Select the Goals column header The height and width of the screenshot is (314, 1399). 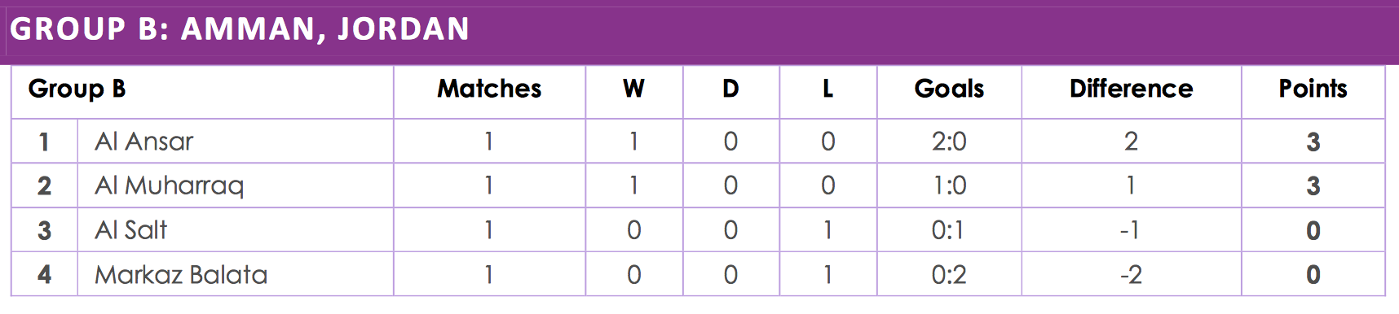pyautogui.click(x=949, y=89)
